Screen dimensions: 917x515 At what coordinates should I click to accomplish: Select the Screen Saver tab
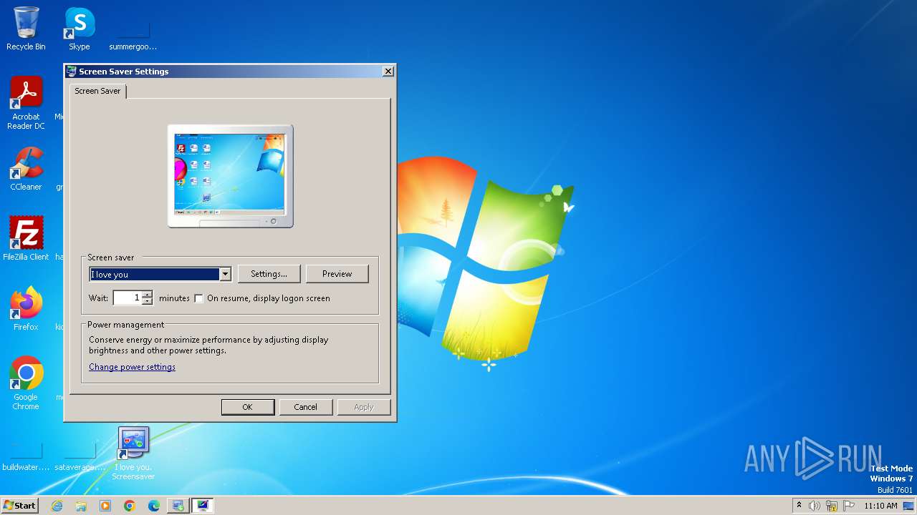(x=97, y=91)
